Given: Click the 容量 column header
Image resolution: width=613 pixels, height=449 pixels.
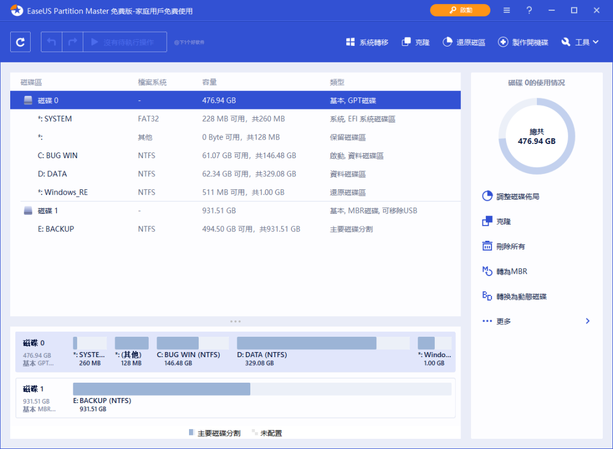Looking at the screenshot, I should click(x=209, y=82).
